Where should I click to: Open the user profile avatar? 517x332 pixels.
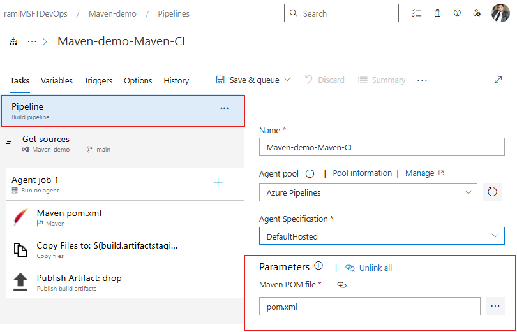coord(500,13)
